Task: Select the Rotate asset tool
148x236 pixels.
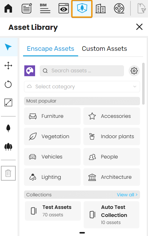Action: click(x=8, y=84)
